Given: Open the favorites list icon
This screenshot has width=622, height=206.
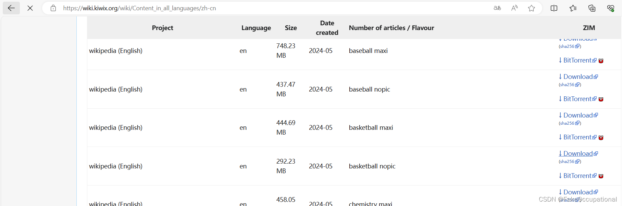Looking at the screenshot, I should pos(573,8).
